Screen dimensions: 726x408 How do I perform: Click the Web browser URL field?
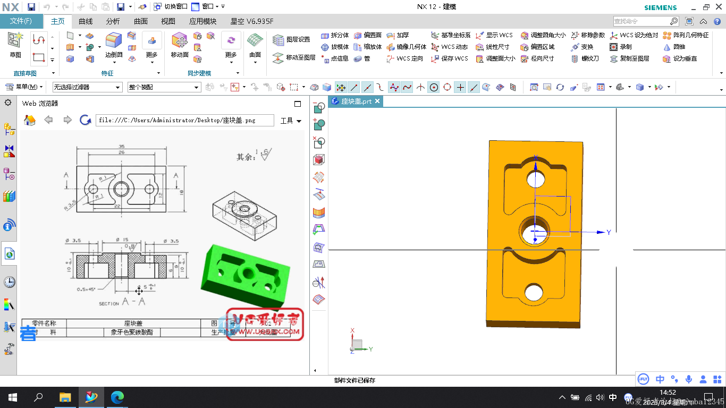pos(184,121)
